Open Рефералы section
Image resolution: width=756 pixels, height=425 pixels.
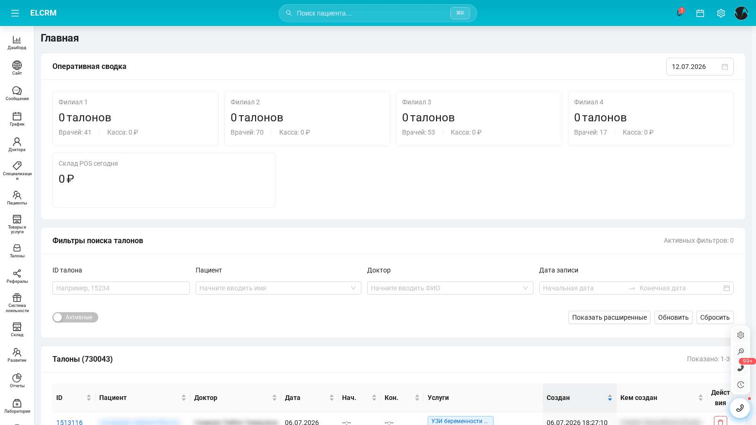(x=17, y=276)
